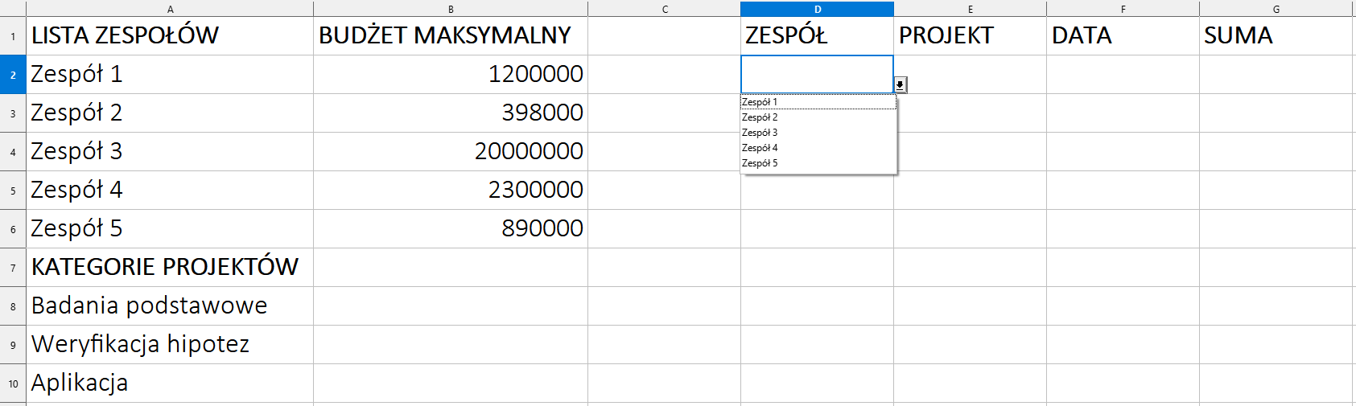Viewport: 1356px width, 406px height.
Task: Choose 'Zespół 2' in the validation list
Action: click(817, 117)
